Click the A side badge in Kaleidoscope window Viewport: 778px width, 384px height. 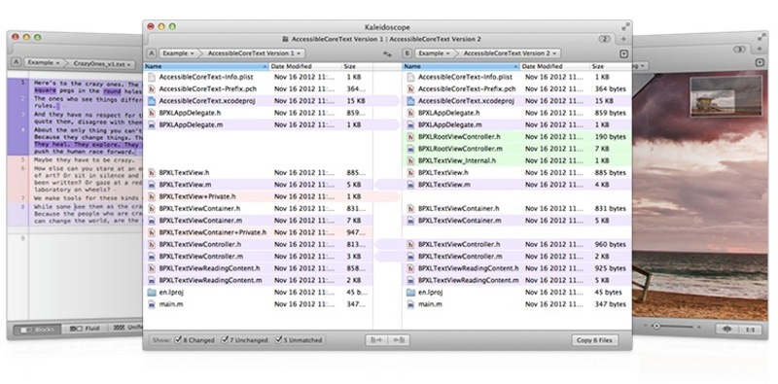(x=152, y=53)
